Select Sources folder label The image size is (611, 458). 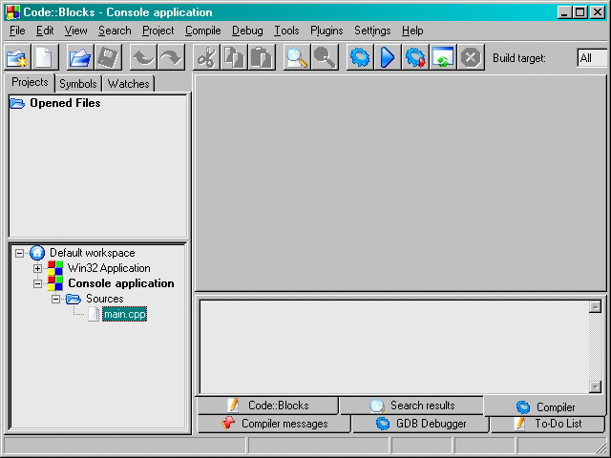click(105, 299)
